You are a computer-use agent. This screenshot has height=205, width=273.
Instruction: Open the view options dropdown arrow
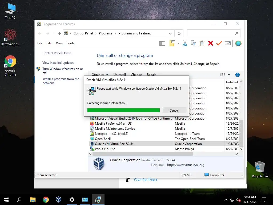(x=229, y=75)
